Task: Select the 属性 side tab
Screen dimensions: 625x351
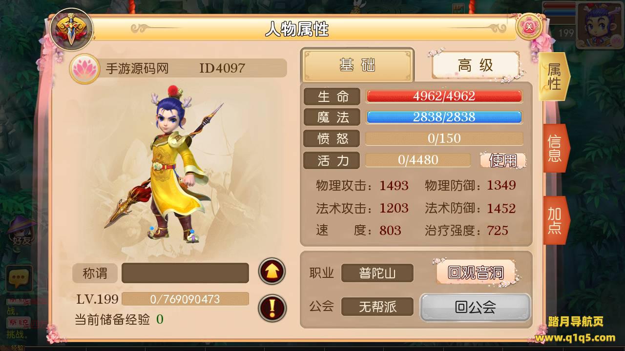Action: coord(554,77)
